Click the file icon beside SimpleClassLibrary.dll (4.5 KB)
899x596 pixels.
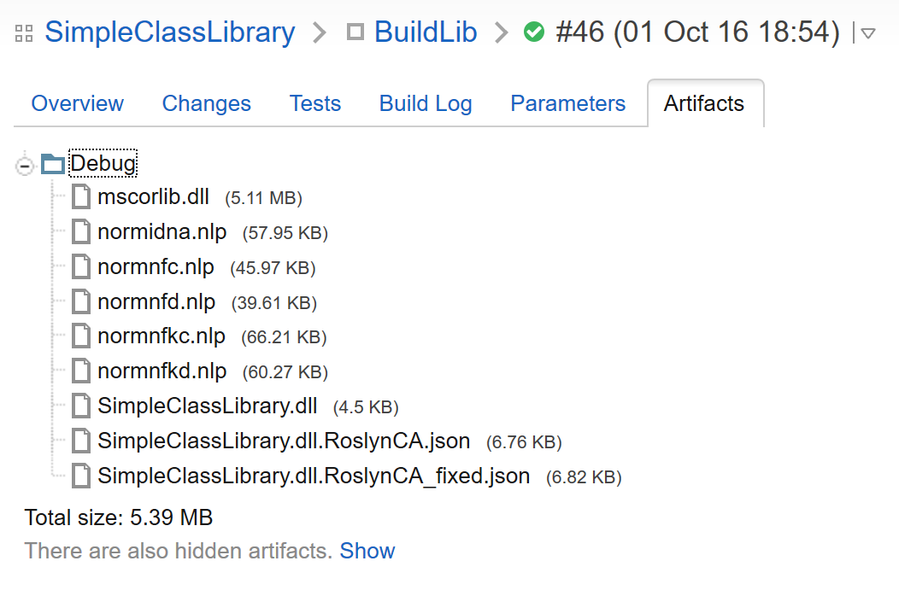tap(81, 406)
